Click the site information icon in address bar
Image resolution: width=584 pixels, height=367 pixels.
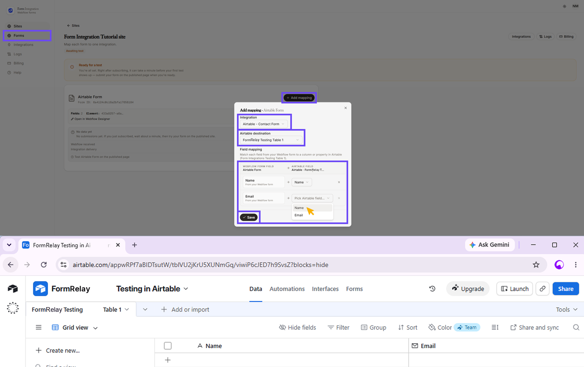click(x=64, y=265)
